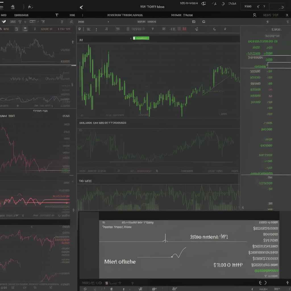The height and width of the screenshot is (291, 291).
Task: Expand the dropdown arrow beside the rectangle toggle
Action: (x=38, y=22)
